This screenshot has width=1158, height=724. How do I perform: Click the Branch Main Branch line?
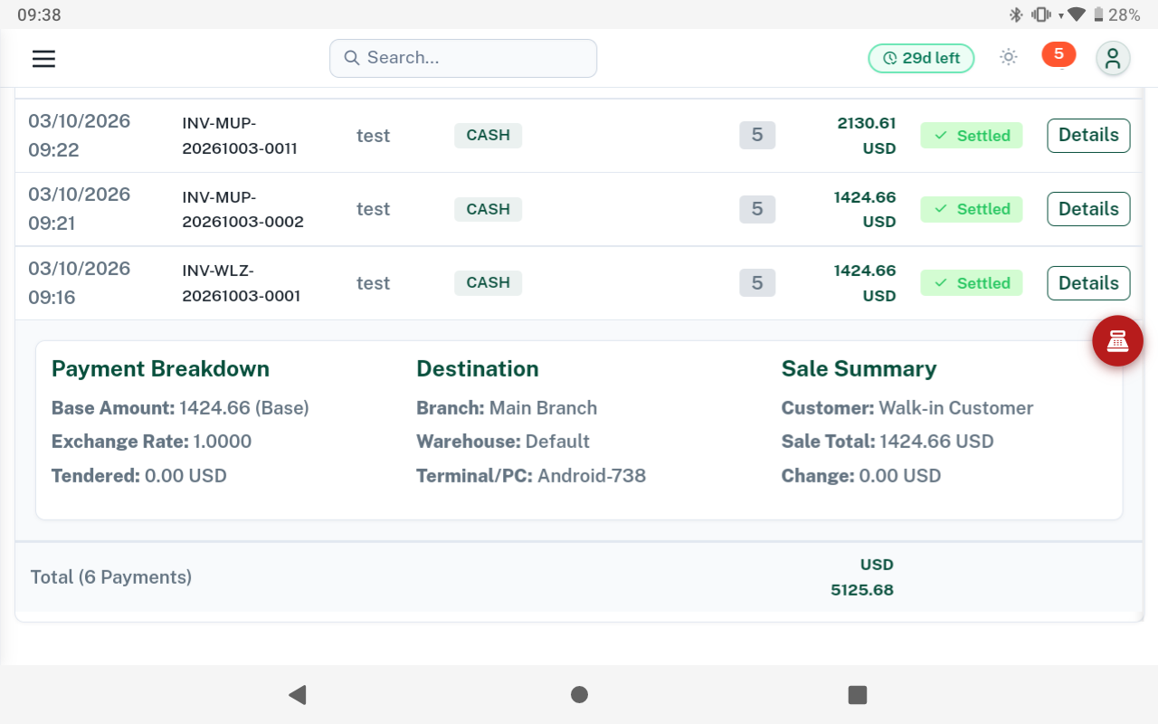[507, 408]
